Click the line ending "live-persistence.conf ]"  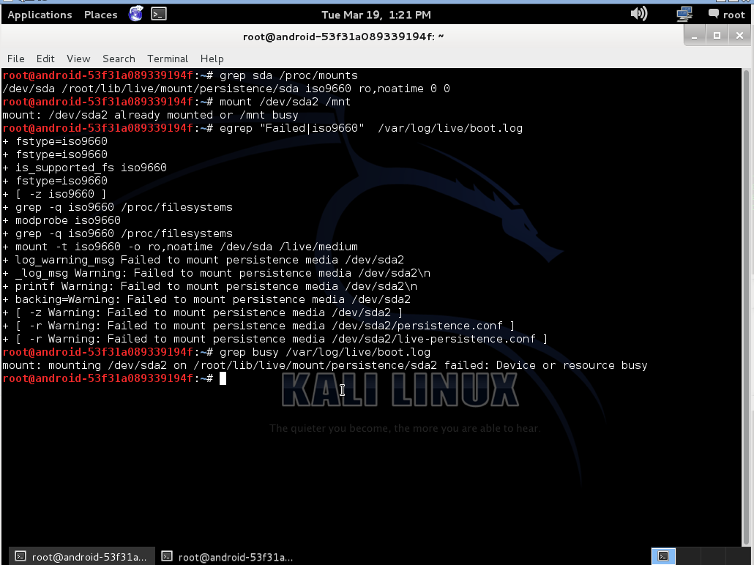275,339
